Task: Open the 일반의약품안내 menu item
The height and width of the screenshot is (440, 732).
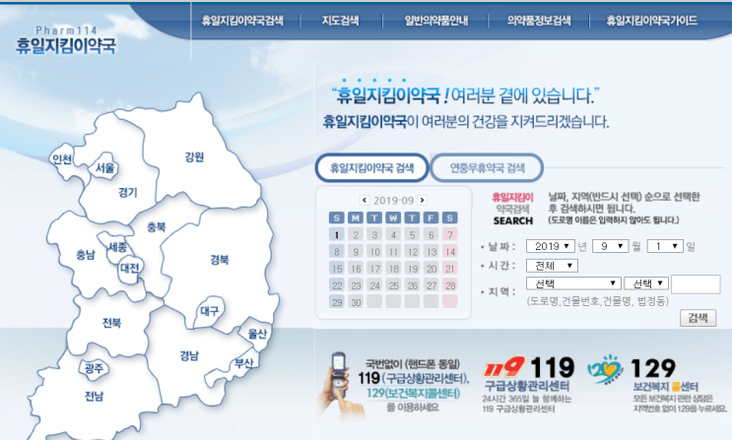Action: click(x=436, y=21)
